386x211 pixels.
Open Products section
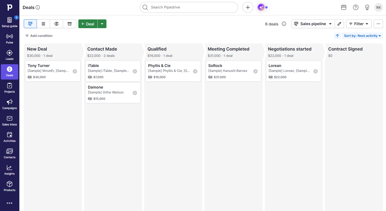(10, 186)
